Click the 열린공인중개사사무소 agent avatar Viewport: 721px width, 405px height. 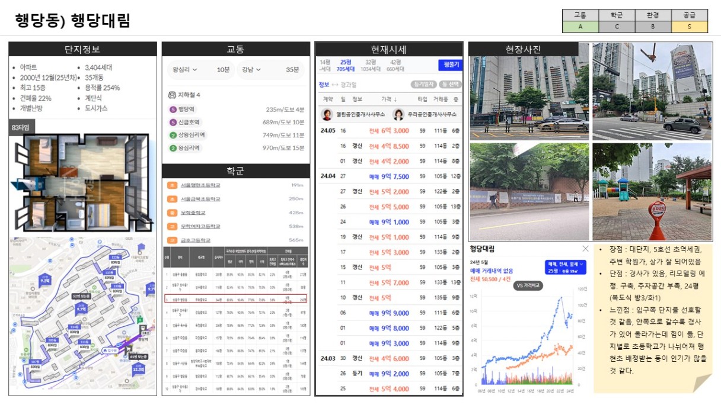click(327, 114)
